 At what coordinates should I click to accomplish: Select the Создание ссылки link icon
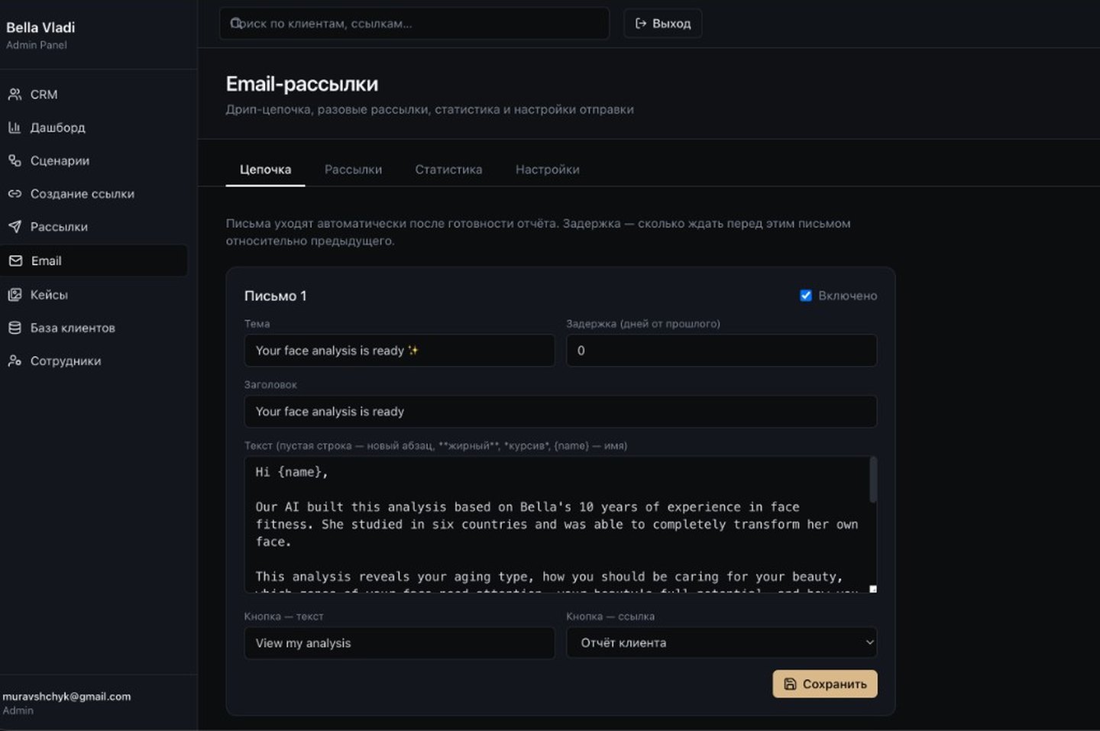(x=15, y=194)
